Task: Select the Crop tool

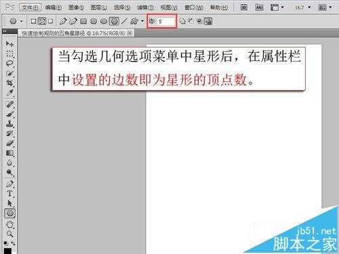Action: pos(9,83)
